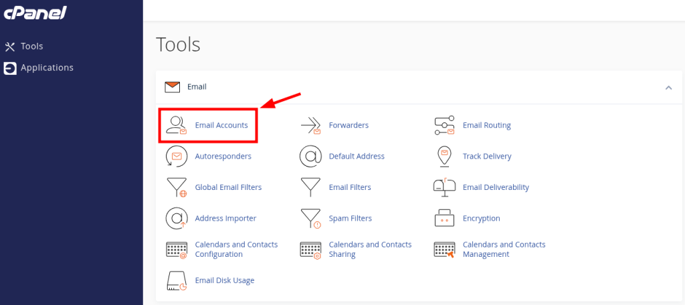The image size is (685, 305).
Task: Open the Email Disk Usage icon
Action: coord(177,280)
